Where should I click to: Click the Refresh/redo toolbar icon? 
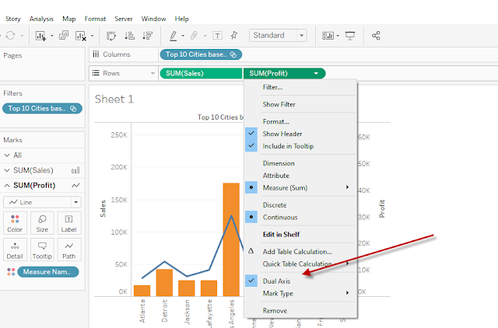click(x=10, y=36)
